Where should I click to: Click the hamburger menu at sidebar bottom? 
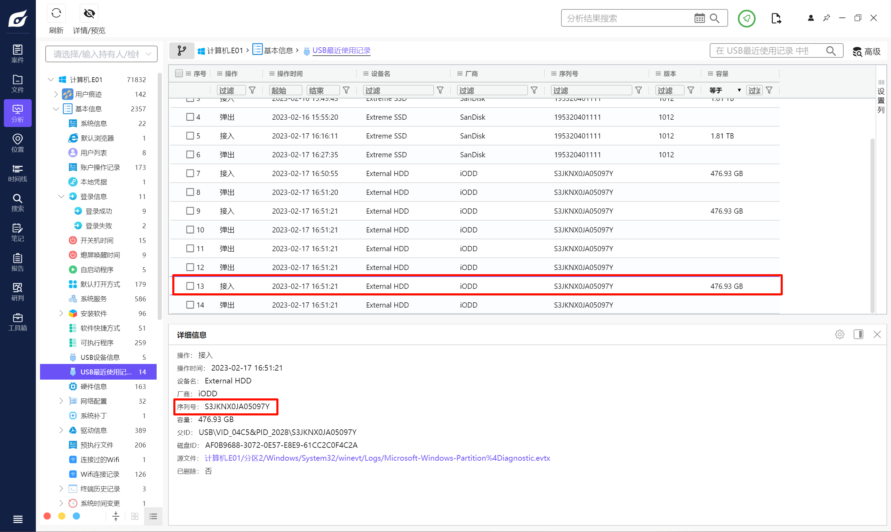click(17, 519)
